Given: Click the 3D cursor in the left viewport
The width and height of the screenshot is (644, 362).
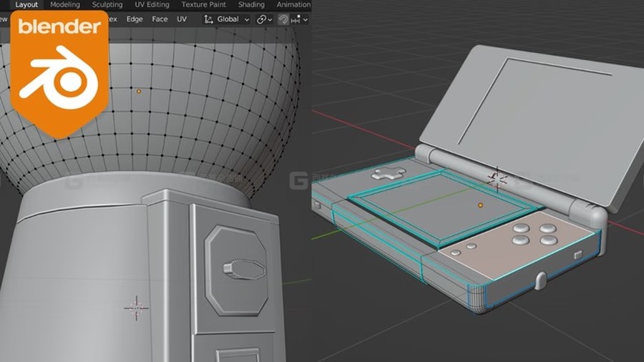Looking at the screenshot, I should point(137,308).
